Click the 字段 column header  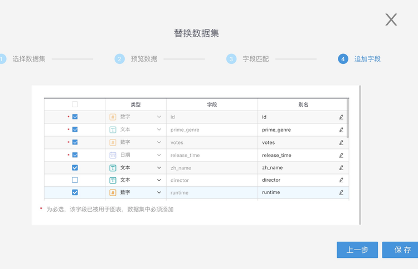[212, 104]
